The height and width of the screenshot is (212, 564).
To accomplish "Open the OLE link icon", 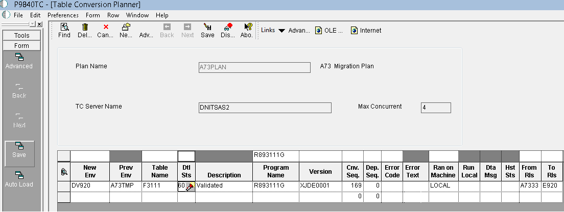I will coord(318,31).
